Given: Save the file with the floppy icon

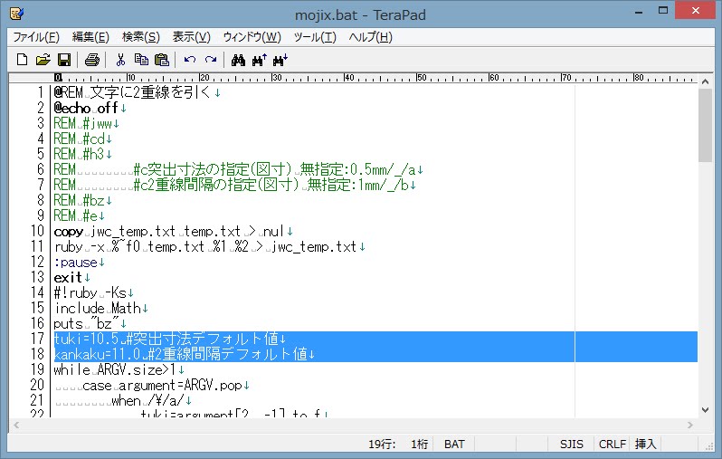Looking at the screenshot, I should point(64,60).
